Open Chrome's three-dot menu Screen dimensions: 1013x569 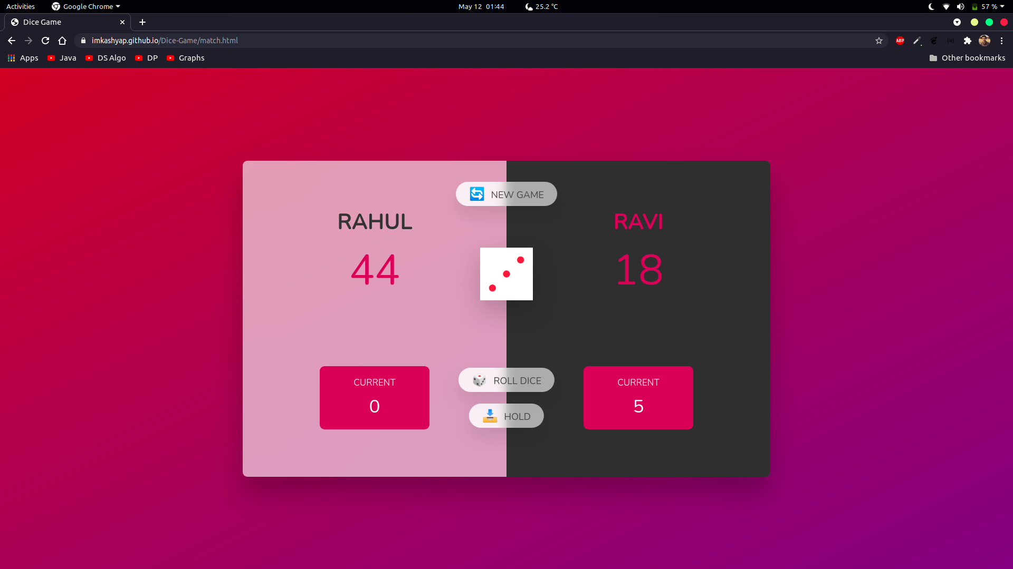(x=1001, y=41)
